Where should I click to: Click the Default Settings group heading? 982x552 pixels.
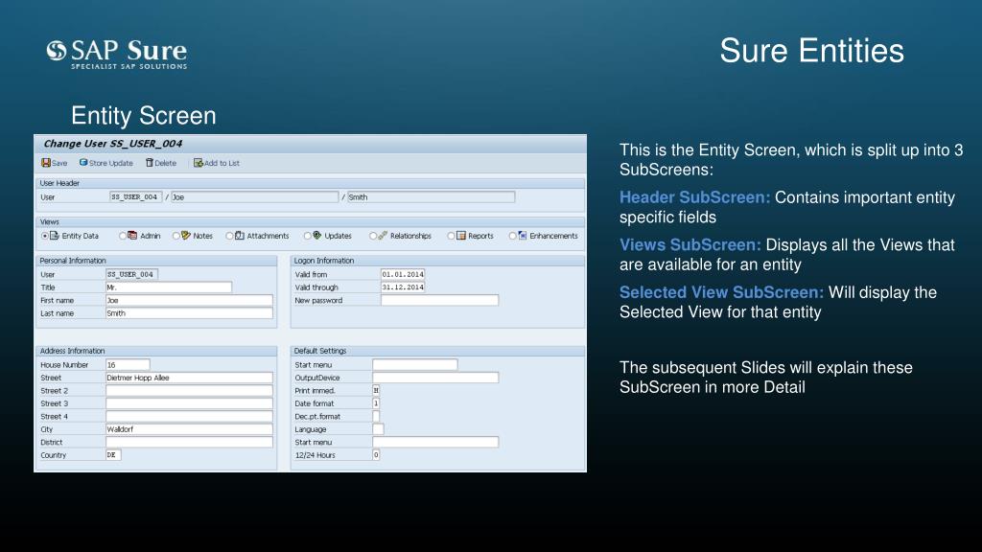(x=320, y=351)
